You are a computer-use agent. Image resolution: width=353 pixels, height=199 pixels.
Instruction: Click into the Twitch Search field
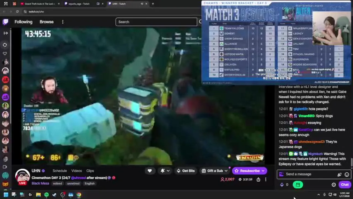[156, 22]
